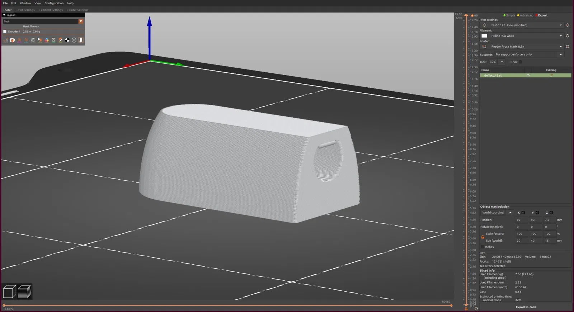Toggle seams dashed-square icon in legend

click(33, 40)
